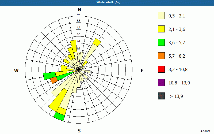Viewport: 214px width, 134px height.
Task: Click the green outermost segment of the south-southwest bar
Action: click(x=59, y=117)
